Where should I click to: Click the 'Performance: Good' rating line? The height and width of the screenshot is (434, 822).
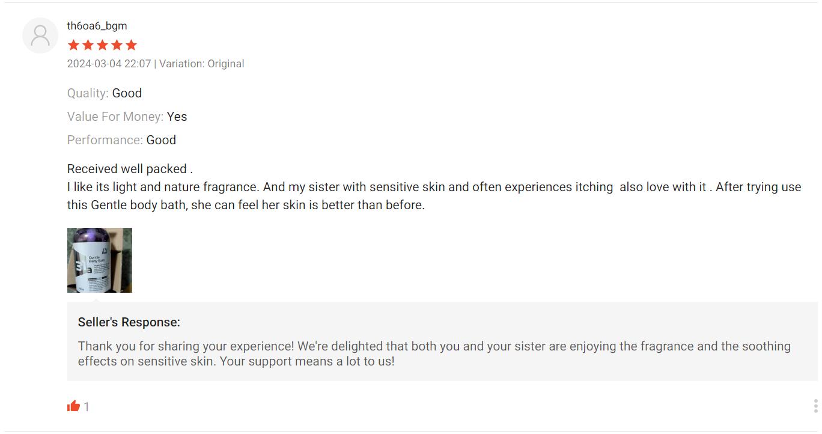click(121, 140)
